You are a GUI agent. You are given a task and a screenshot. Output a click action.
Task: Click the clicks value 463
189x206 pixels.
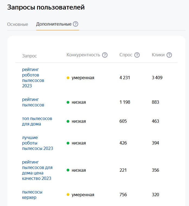[155, 121]
